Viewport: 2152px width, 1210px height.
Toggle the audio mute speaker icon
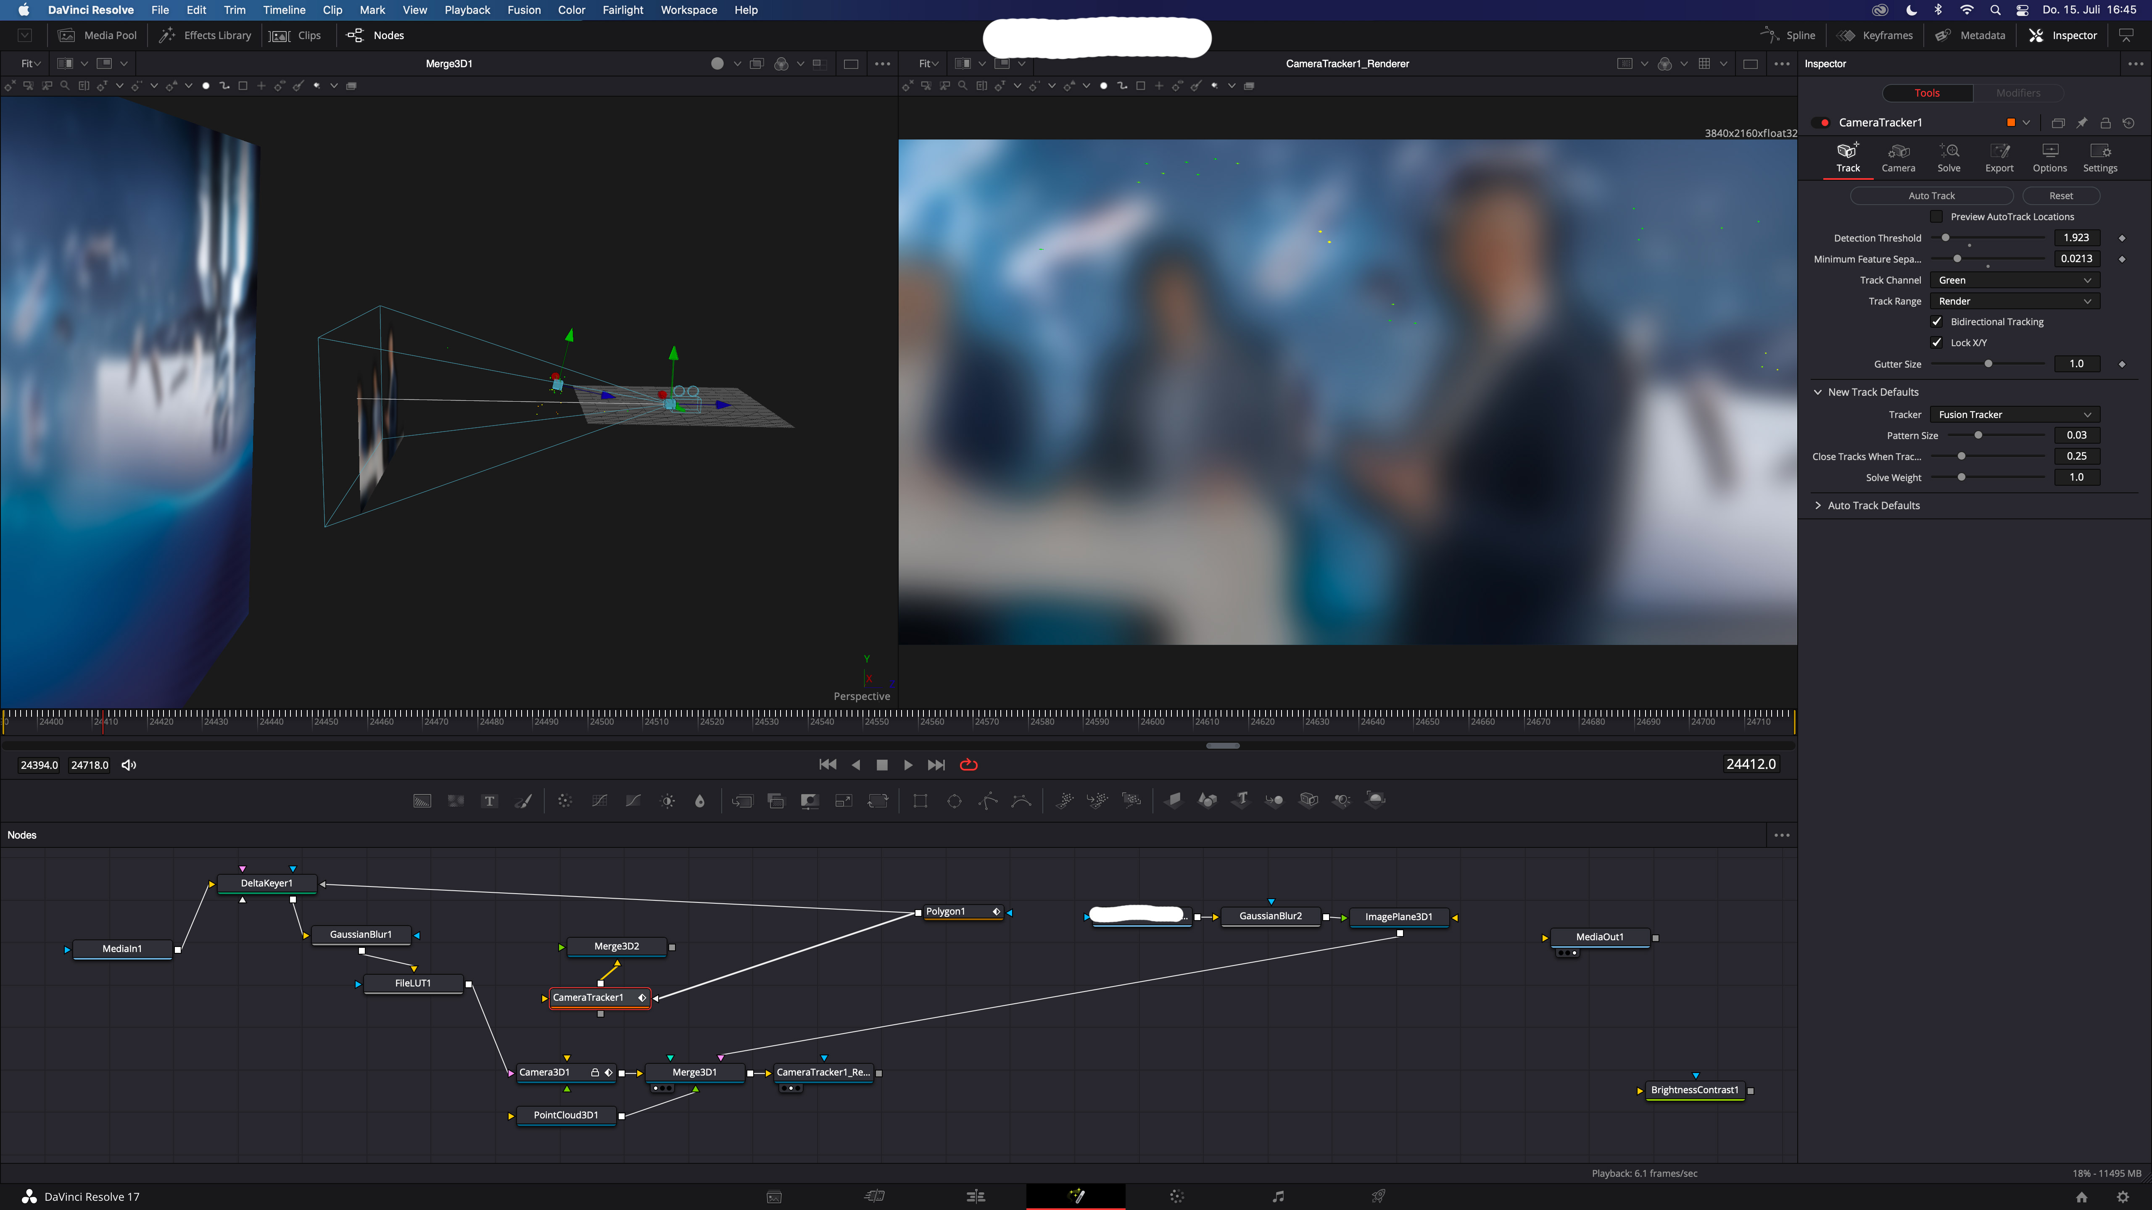point(129,765)
